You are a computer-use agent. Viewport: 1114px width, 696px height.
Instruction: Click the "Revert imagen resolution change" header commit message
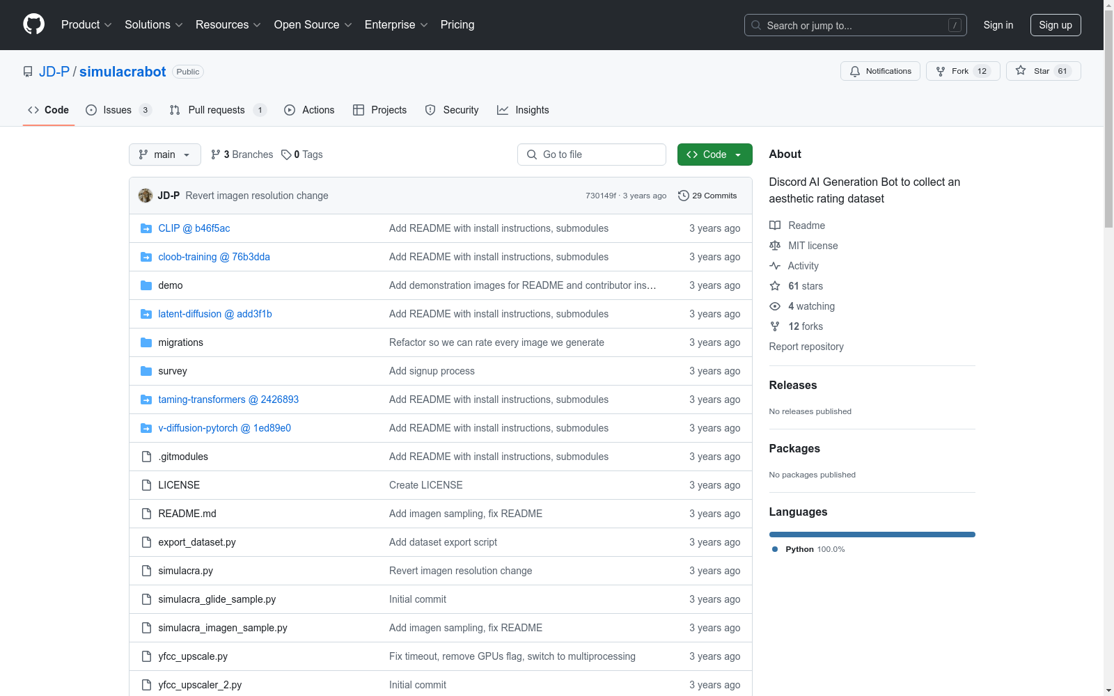257,196
